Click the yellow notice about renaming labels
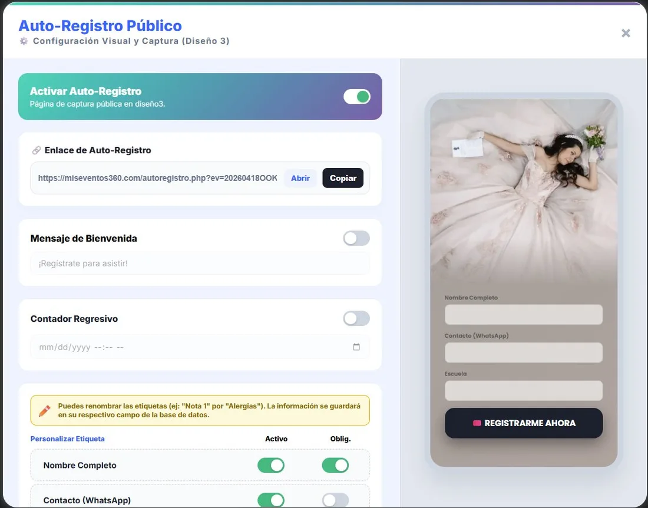This screenshot has height=508, width=648. click(x=200, y=410)
